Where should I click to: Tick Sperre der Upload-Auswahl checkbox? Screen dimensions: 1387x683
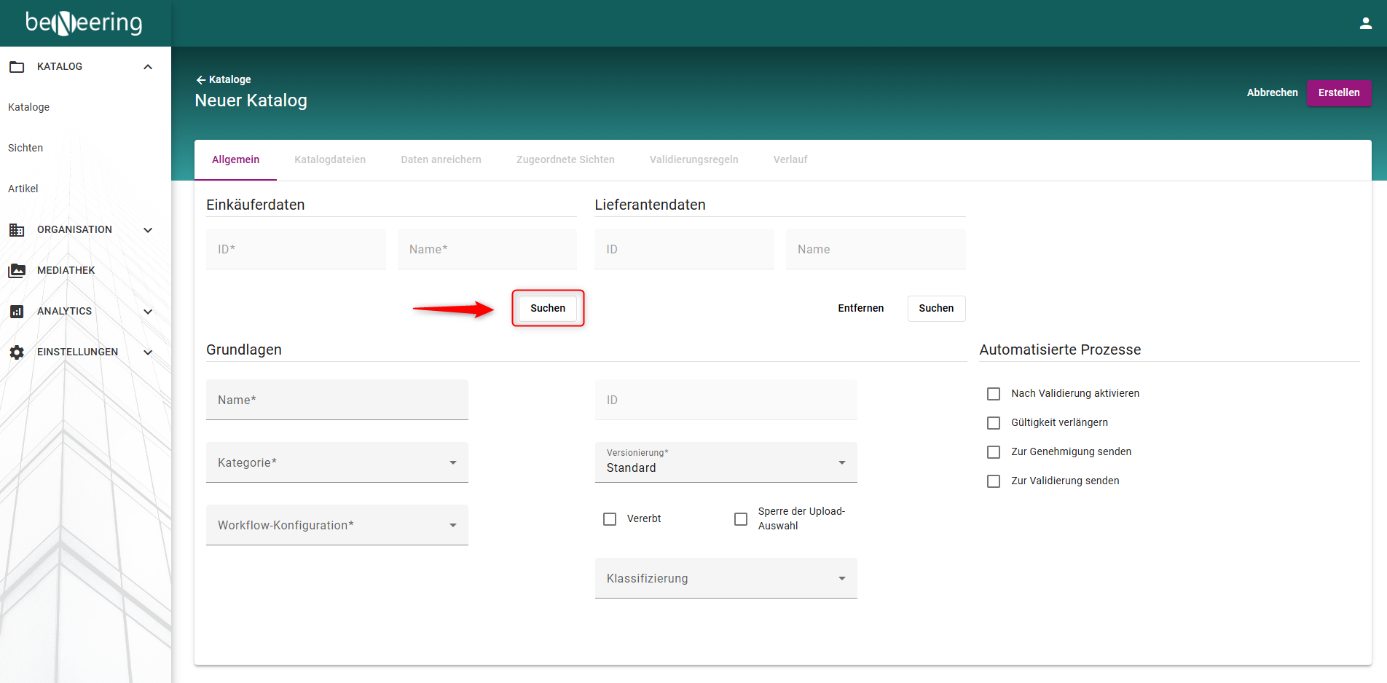point(741,519)
